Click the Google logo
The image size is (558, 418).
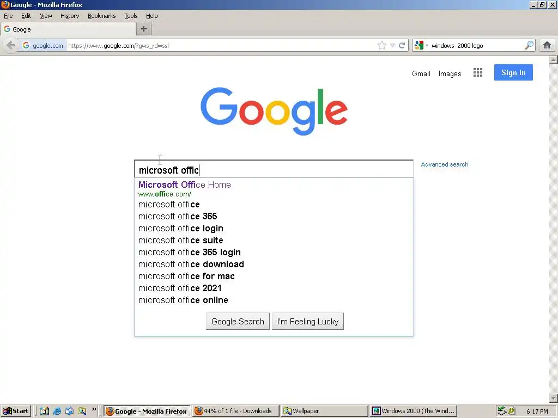click(x=274, y=111)
